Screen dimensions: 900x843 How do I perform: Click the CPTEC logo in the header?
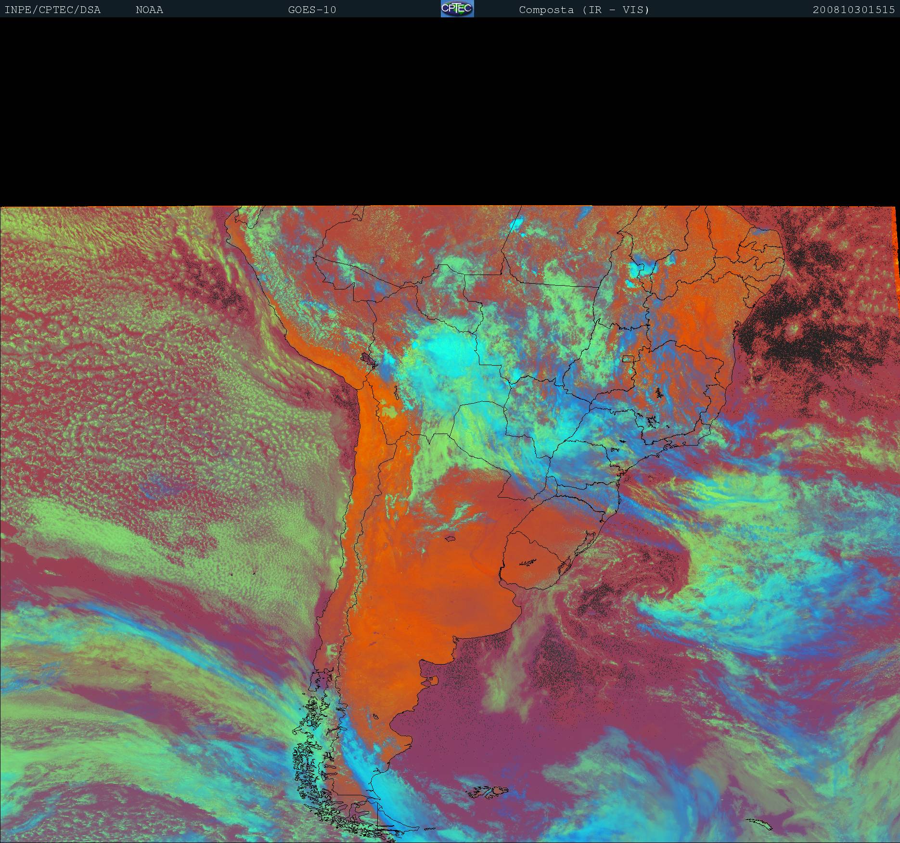[457, 9]
